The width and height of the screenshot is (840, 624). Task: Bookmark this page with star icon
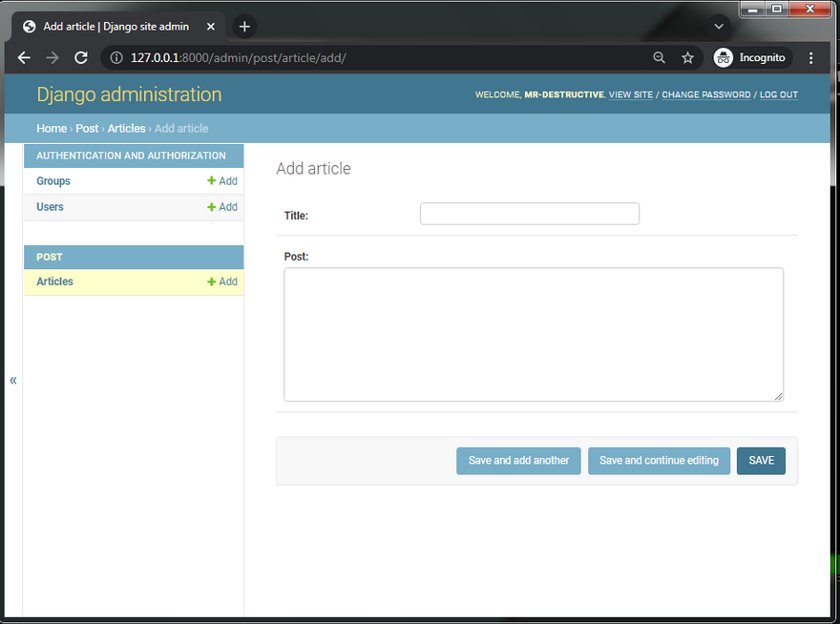[687, 58]
